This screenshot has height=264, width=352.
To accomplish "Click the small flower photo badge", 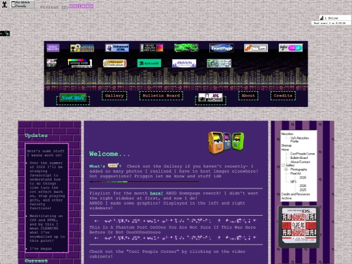I will [52, 63].
